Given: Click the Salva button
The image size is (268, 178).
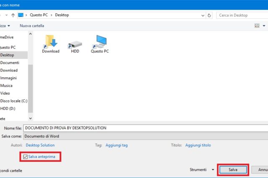Looking at the screenshot, I should pyautogui.click(x=233, y=170).
